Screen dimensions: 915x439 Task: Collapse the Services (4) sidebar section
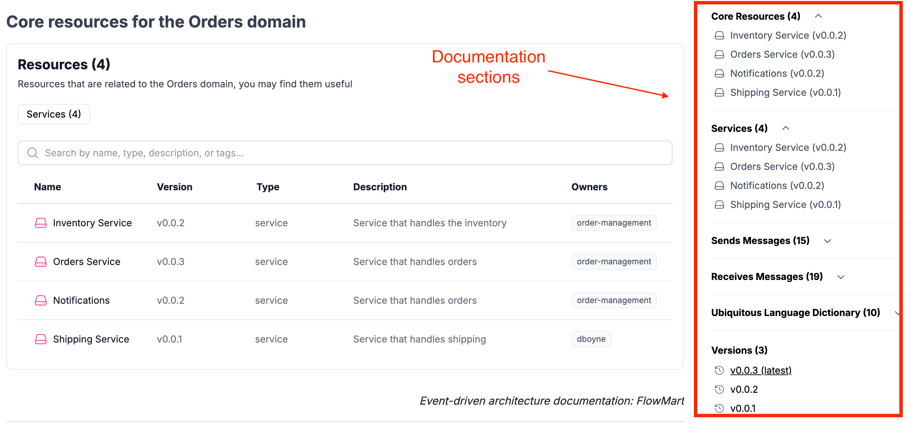tap(786, 128)
